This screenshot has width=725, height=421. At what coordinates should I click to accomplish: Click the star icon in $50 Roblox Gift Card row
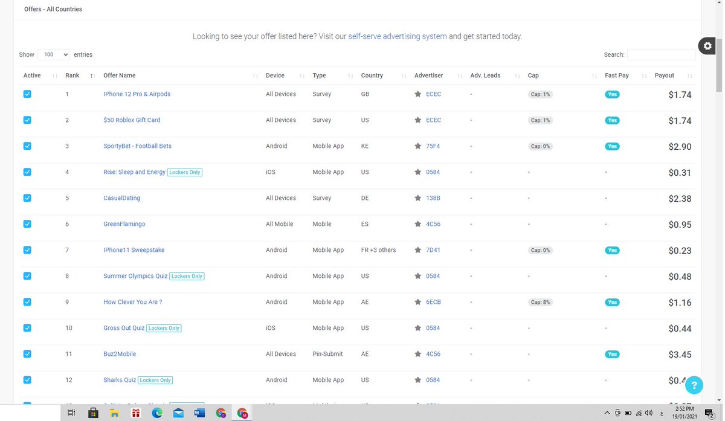(x=418, y=120)
